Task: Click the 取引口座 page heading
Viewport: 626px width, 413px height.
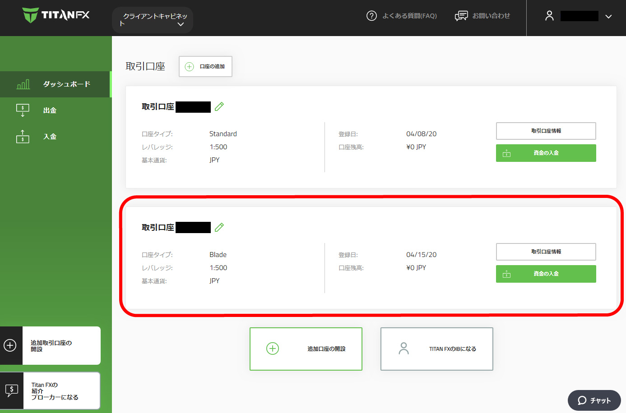Action: (145, 66)
